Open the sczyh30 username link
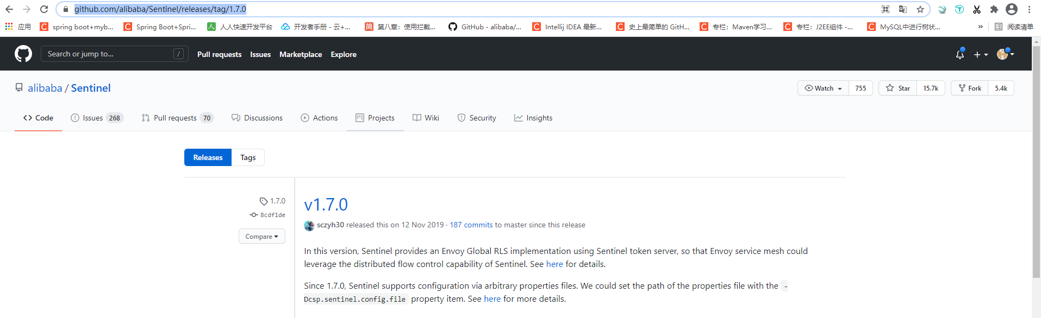The height and width of the screenshot is (318, 1041). click(x=331, y=225)
